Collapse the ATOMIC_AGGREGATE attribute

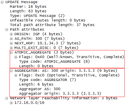11,53
